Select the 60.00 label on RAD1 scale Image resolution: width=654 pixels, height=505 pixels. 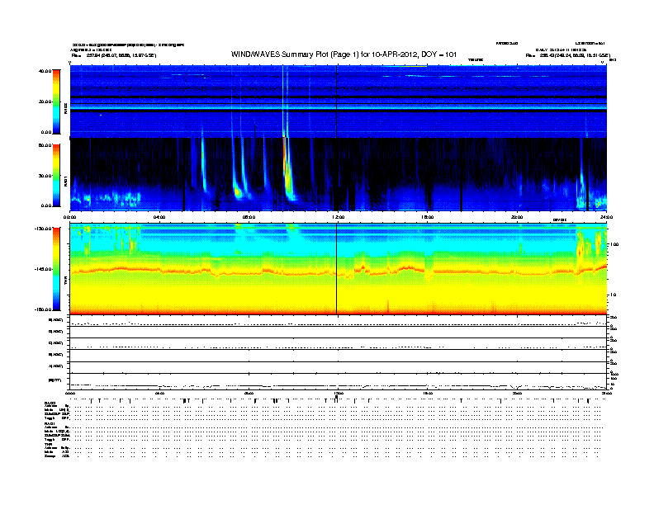[x=45, y=145]
